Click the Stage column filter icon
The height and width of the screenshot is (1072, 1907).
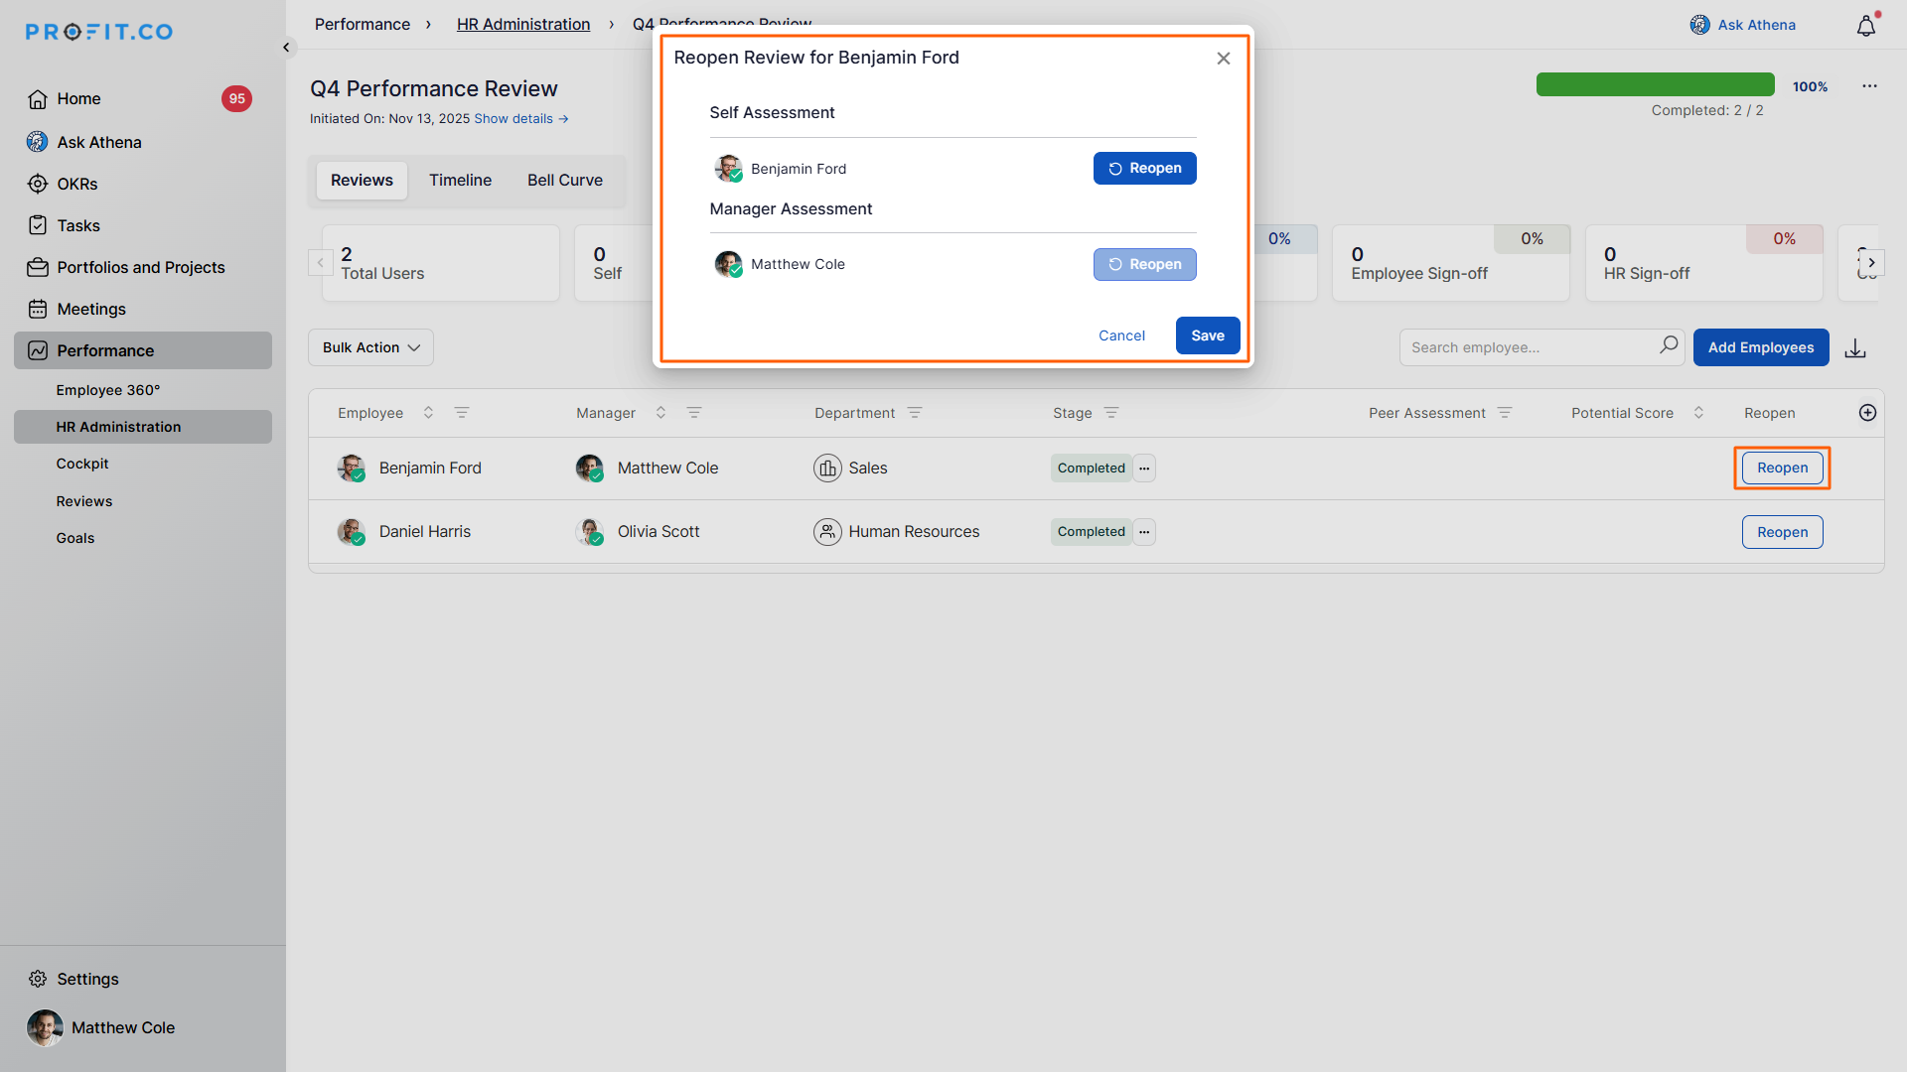coord(1111,413)
